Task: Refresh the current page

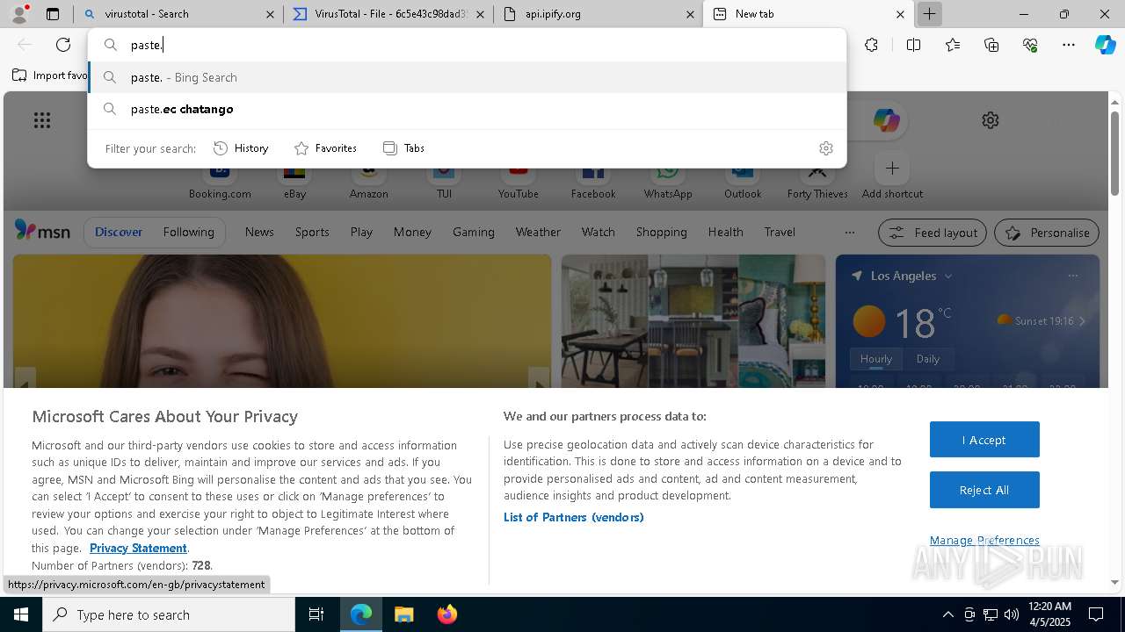Action: [63, 45]
